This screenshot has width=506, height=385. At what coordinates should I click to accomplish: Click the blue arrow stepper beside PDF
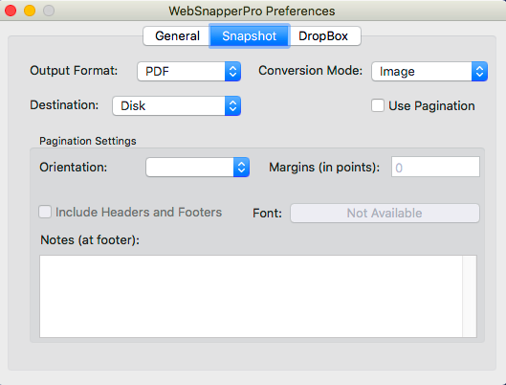(x=232, y=71)
